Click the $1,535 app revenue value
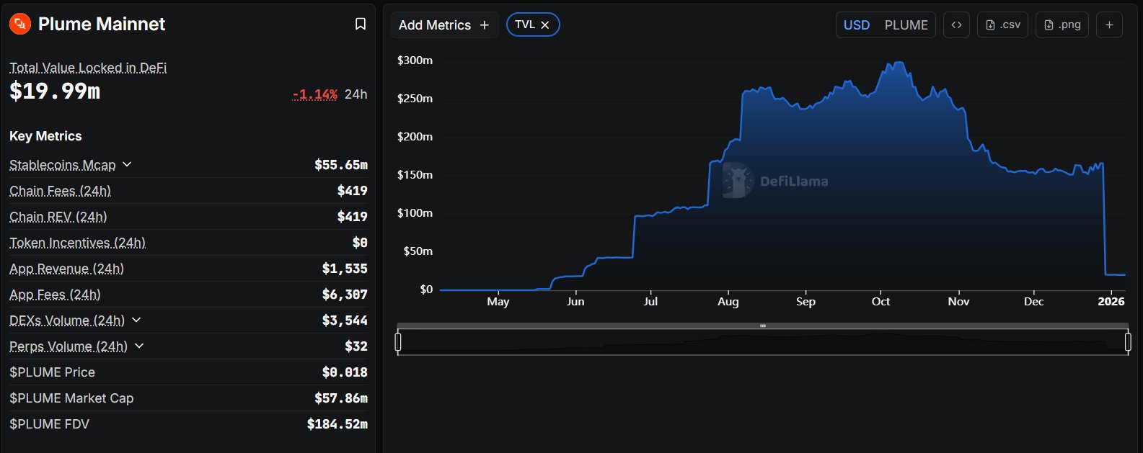Screen dimensions: 1143x453 coord(345,269)
